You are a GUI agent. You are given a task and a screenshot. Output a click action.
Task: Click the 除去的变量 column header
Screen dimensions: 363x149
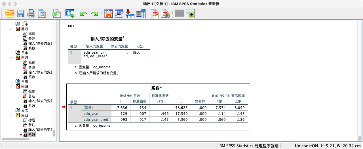pyautogui.click(x=119, y=46)
